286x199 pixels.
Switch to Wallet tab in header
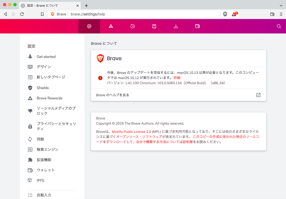(x=198, y=26)
